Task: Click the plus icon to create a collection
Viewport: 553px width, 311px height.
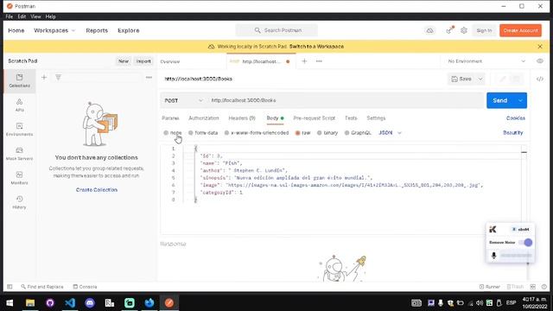Action: coord(44,77)
